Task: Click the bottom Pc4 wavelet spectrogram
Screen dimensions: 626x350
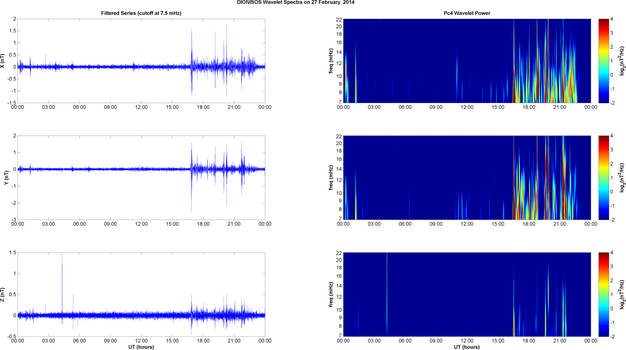Action: click(x=467, y=294)
